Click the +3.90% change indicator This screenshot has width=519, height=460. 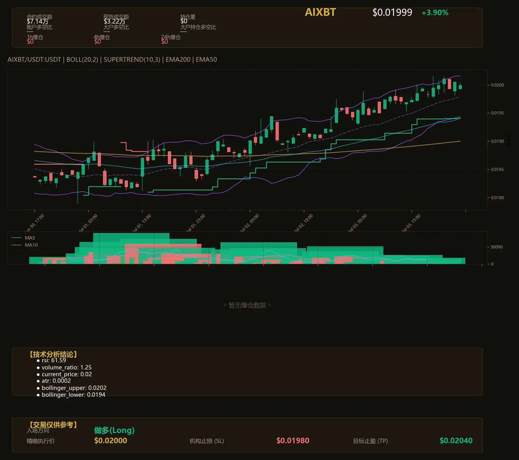[x=435, y=13]
